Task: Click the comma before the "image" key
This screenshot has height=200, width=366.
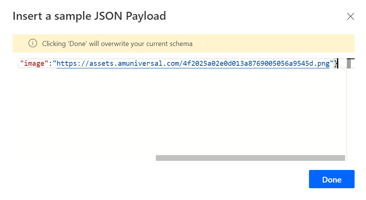Action: point(19,65)
